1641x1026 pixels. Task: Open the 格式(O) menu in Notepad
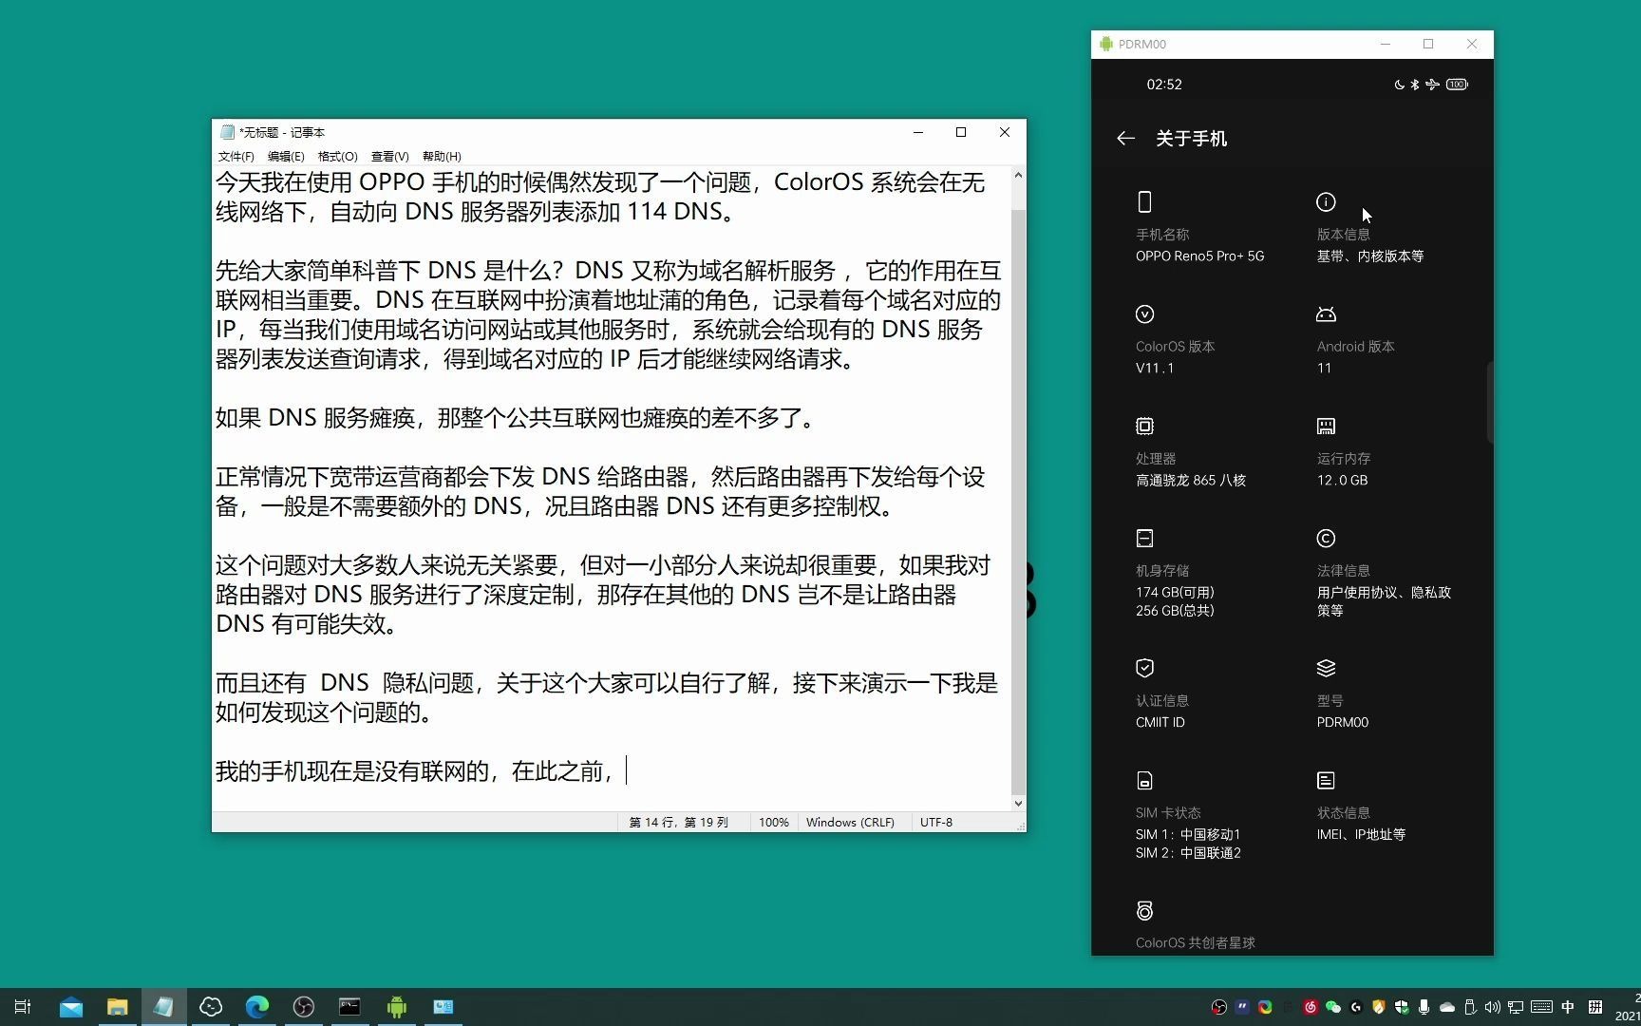[337, 157]
